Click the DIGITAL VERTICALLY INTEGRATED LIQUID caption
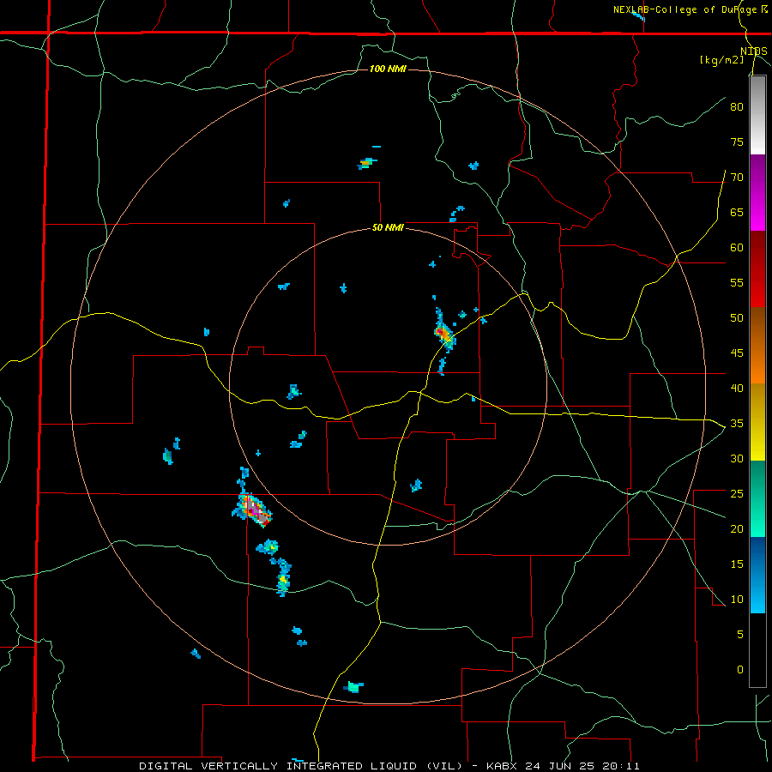Screen dimensions: 772x772 (280, 766)
